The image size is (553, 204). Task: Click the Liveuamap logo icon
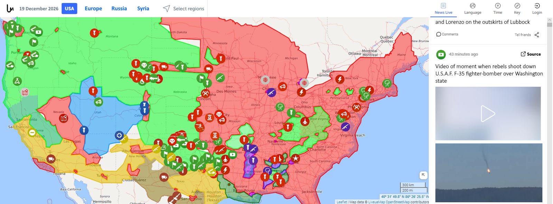point(10,8)
